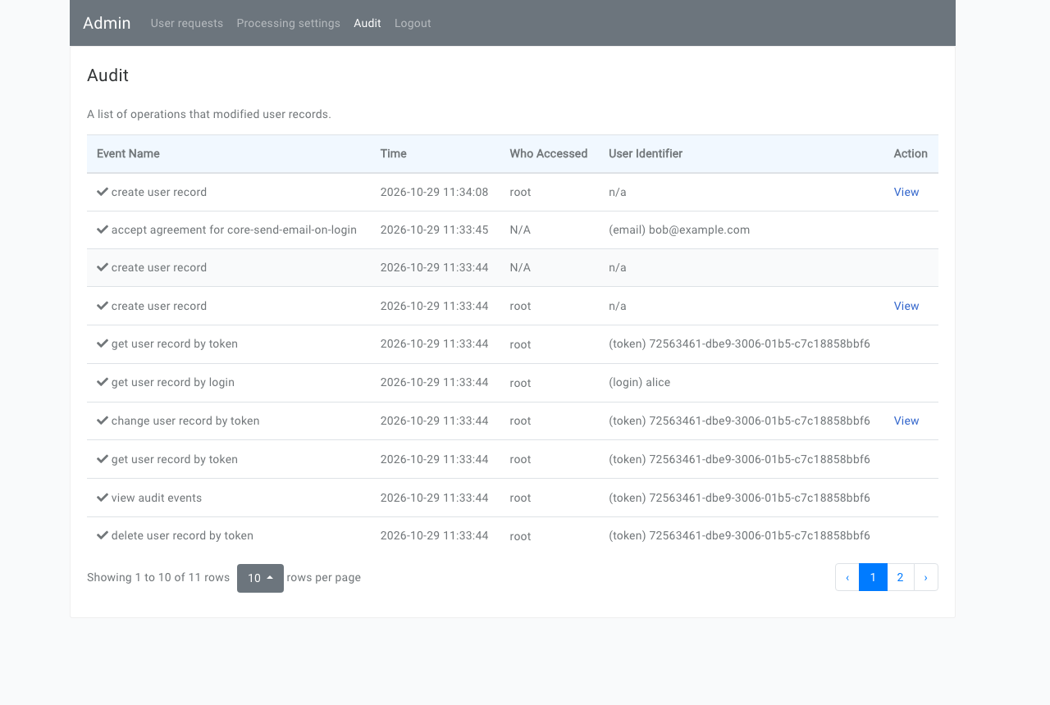The width and height of the screenshot is (1050, 705).
Task: Select 'accept agreement for core-send-email-on-login' text
Action: pos(234,230)
